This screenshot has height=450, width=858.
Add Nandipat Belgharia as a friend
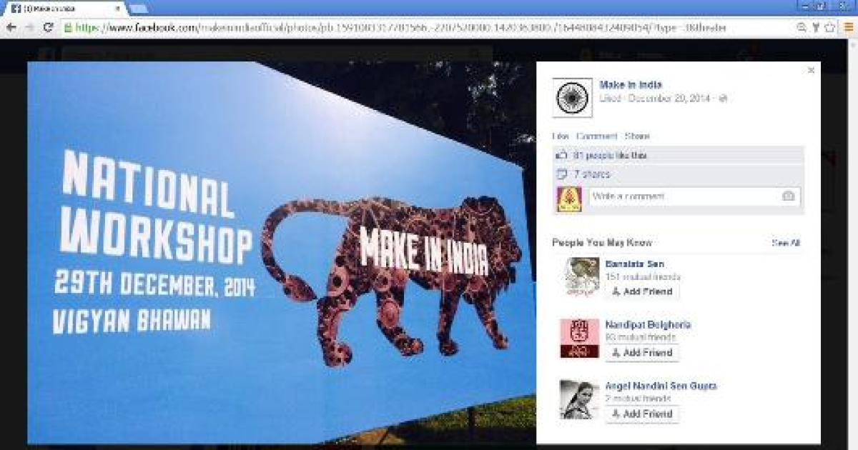coord(642,353)
